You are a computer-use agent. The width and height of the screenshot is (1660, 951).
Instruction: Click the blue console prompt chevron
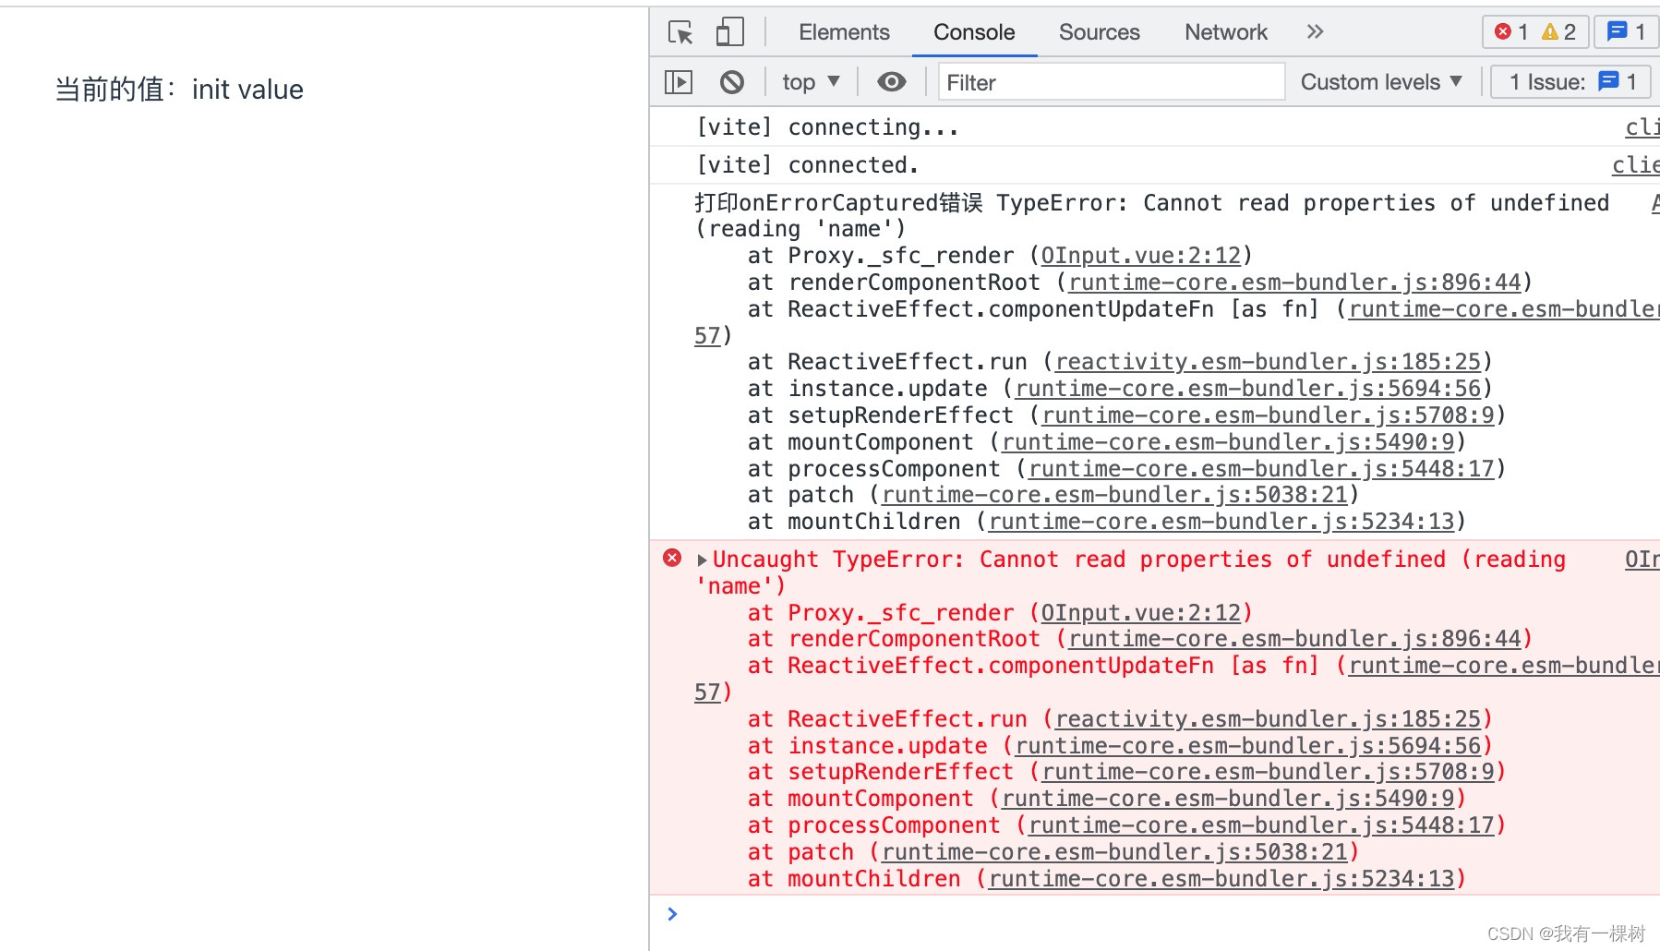coord(672,914)
